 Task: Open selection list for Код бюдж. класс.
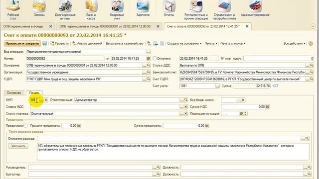(239, 100)
